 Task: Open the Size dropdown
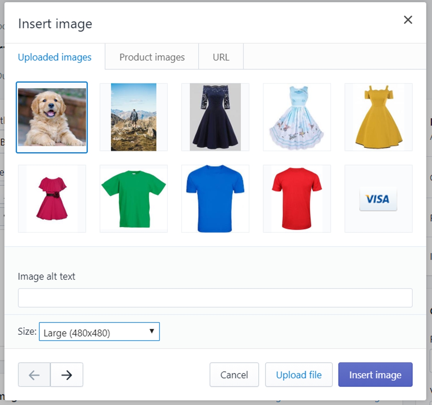tap(99, 332)
